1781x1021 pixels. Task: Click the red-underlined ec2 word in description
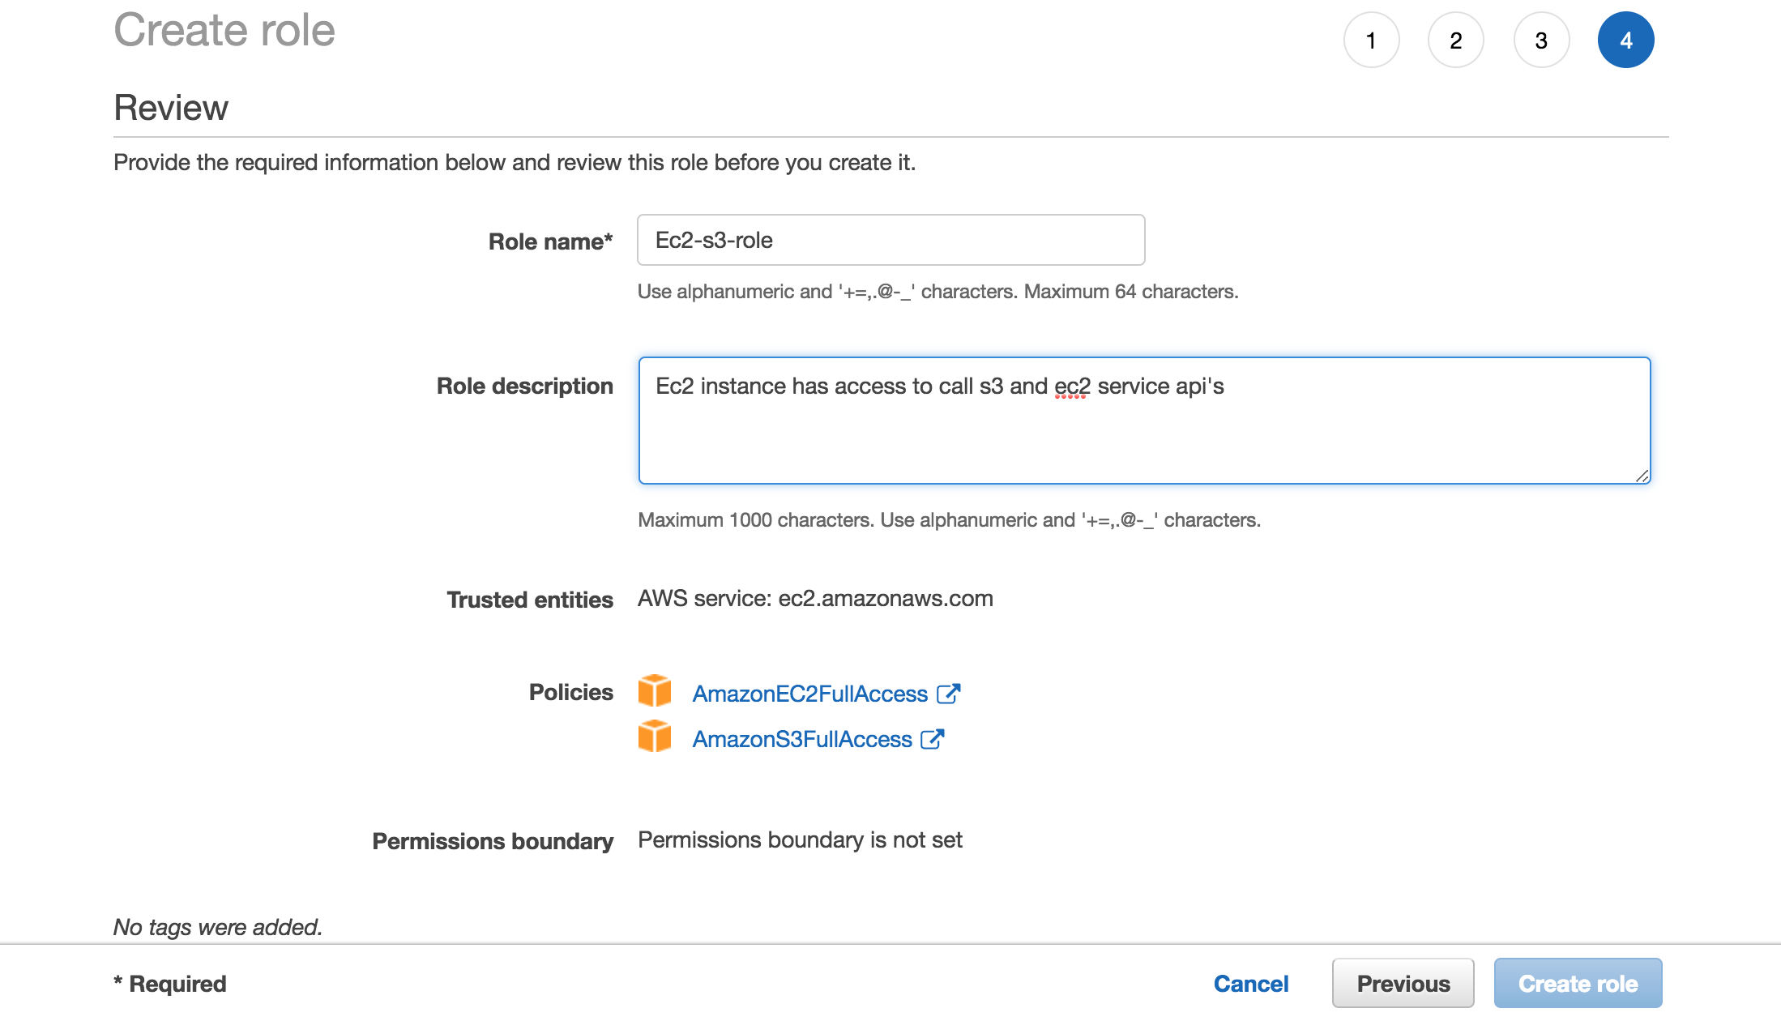1071,387
